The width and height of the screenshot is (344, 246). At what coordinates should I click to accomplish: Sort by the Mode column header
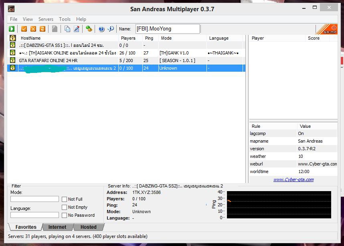tap(182, 38)
